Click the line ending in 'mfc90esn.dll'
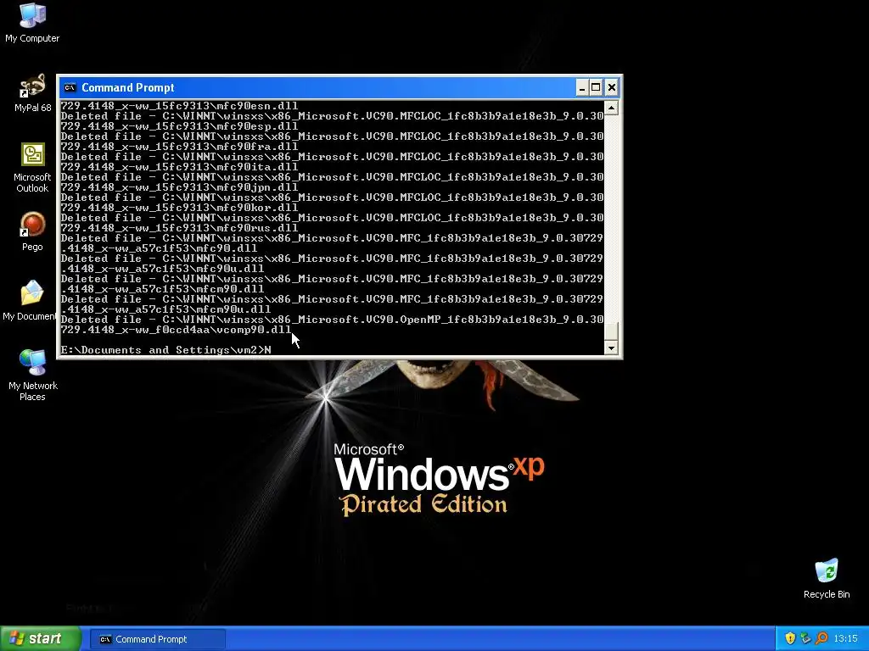This screenshot has height=651, width=869. point(179,106)
